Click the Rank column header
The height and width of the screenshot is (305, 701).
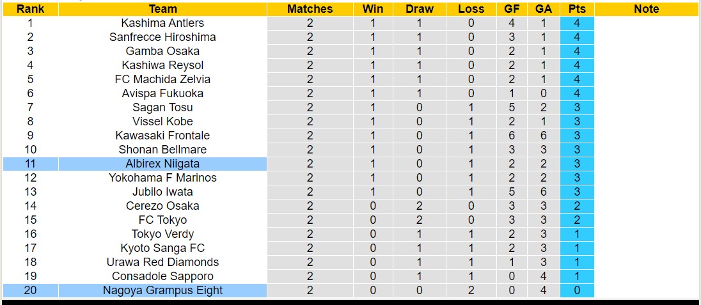tap(30, 9)
